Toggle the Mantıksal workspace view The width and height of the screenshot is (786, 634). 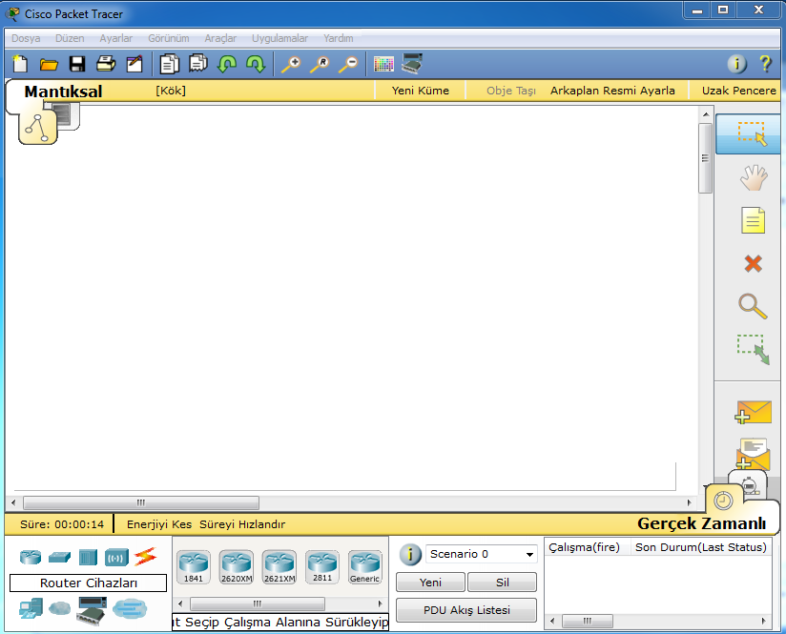tap(63, 92)
